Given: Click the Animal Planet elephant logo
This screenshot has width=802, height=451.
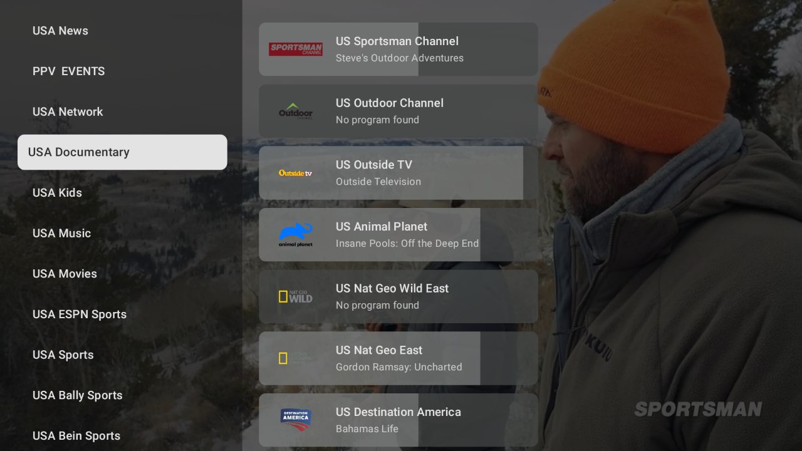Looking at the screenshot, I should pyautogui.click(x=296, y=234).
